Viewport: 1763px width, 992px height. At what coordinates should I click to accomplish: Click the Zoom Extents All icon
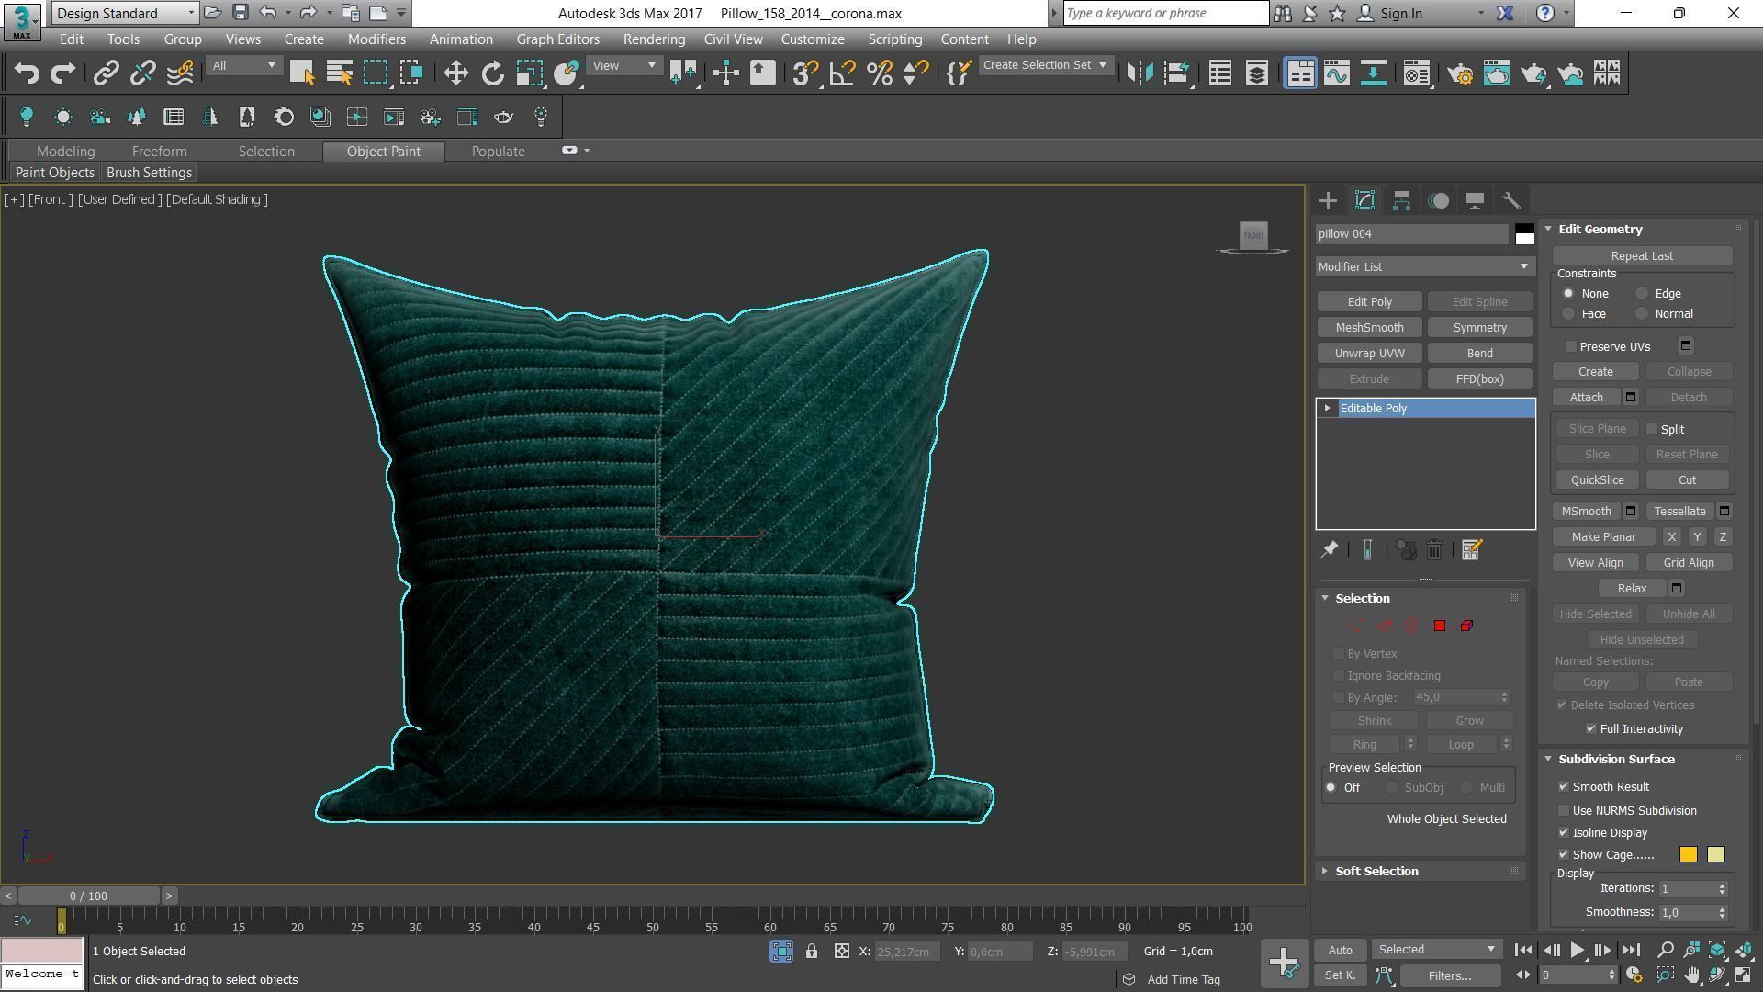(1745, 950)
